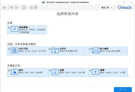Click the resume recovery clock icon

[x=16, y=7]
